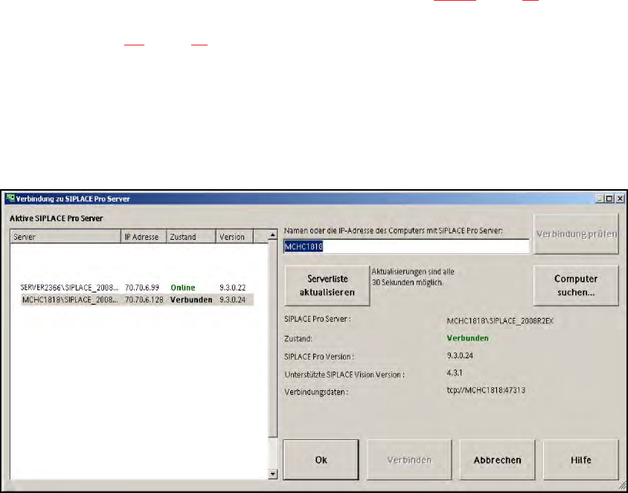Maximize the SIPLACE Pro Server dialog
The height and width of the screenshot is (493, 628).
(609, 198)
